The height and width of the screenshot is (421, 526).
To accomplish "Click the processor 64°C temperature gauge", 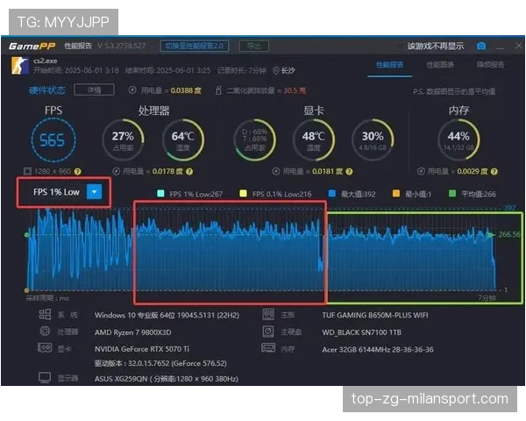I will point(183,140).
